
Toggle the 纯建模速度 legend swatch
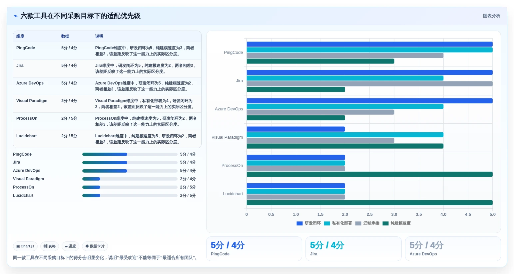point(385,223)
